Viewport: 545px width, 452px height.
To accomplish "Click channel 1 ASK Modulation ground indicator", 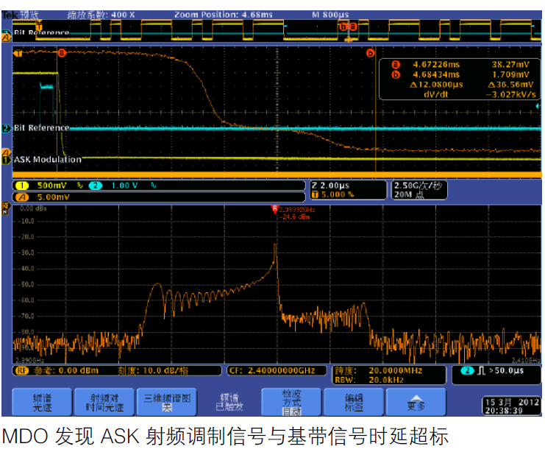I will [6, 159].
